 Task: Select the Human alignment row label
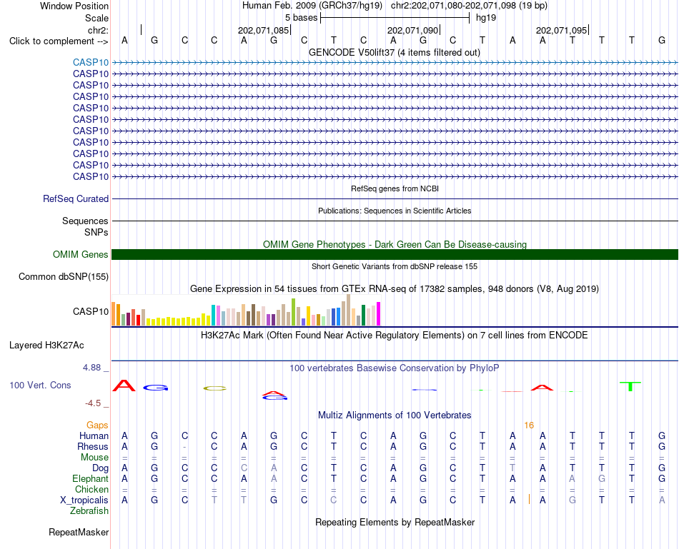94,435
